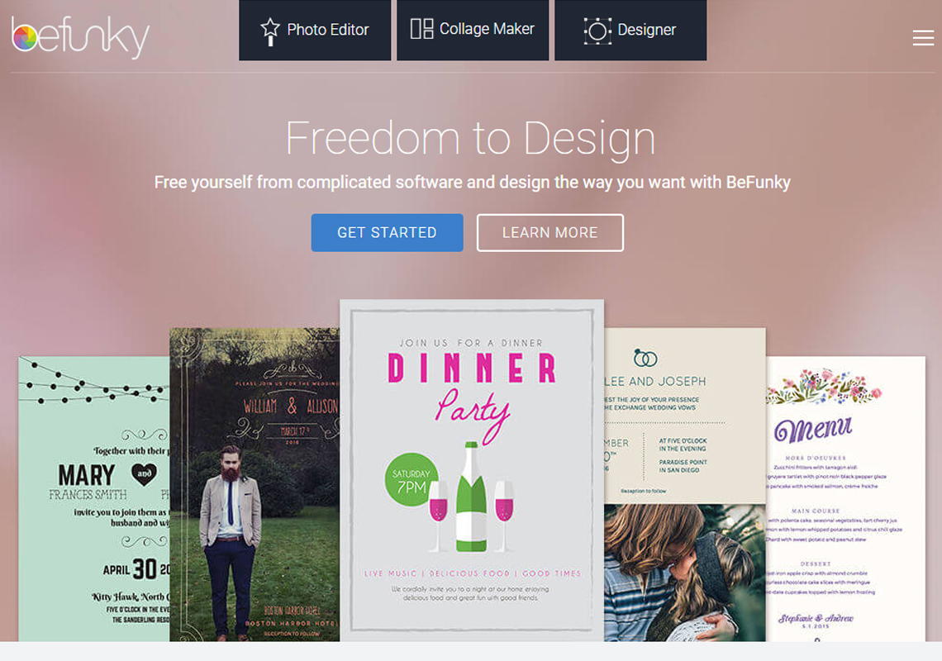Click the wedding rings icon on card
The image size is (942, 661).
(645, 358)
